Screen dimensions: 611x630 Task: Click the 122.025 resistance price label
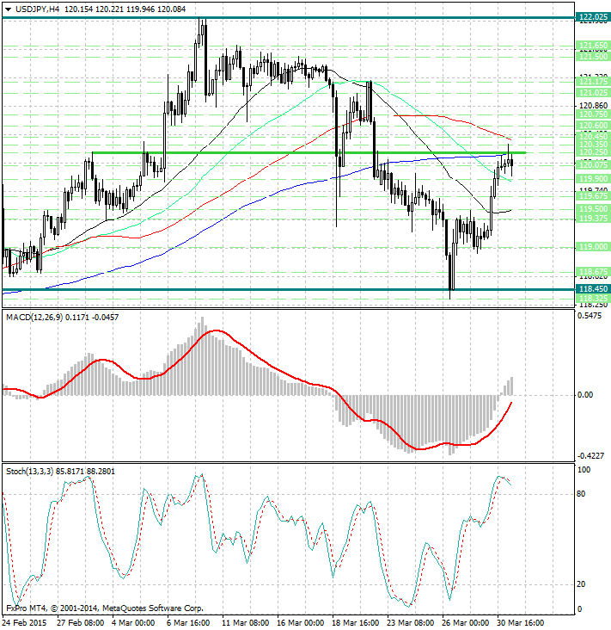click(x=593, y=17)
